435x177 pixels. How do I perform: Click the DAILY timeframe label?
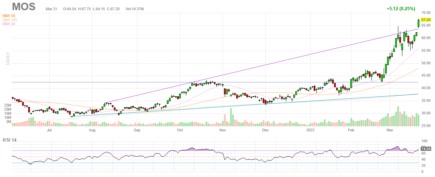[x=8, y=59]
